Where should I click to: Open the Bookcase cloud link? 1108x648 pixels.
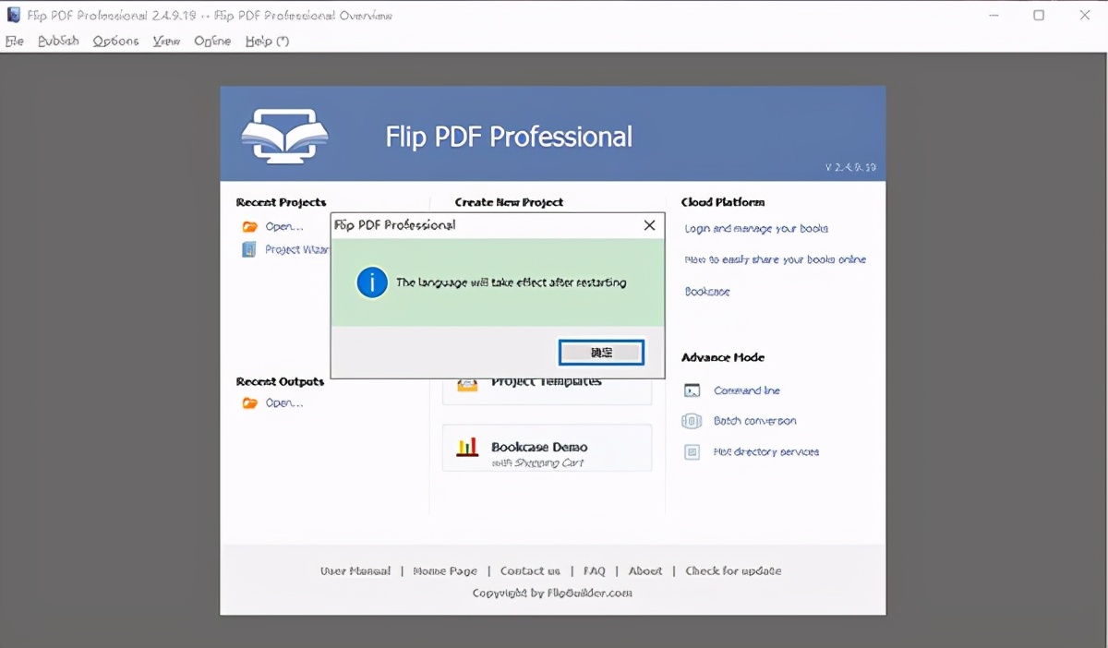[x=707, y=292]
